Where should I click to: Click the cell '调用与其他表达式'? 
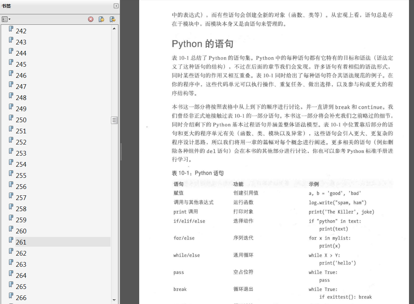pos(194,203)
